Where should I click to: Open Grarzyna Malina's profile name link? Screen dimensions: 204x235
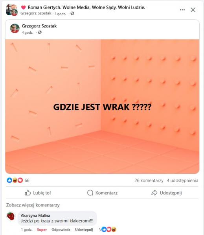tap(35, 215)
